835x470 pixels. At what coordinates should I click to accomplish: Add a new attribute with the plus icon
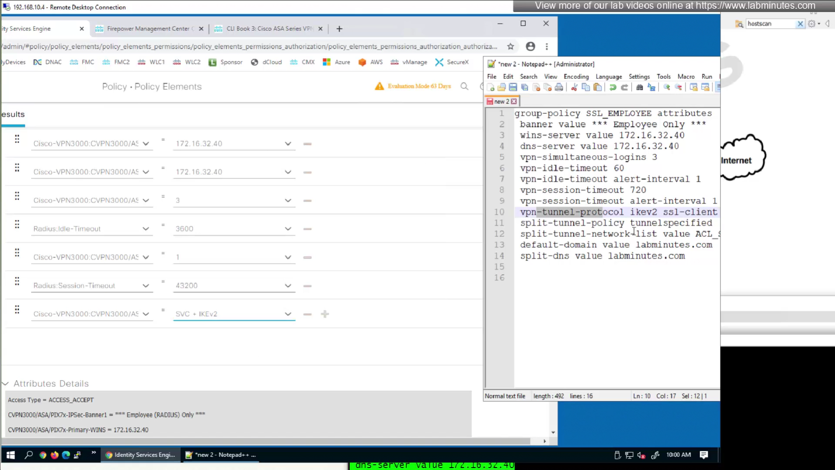point(325,314)
